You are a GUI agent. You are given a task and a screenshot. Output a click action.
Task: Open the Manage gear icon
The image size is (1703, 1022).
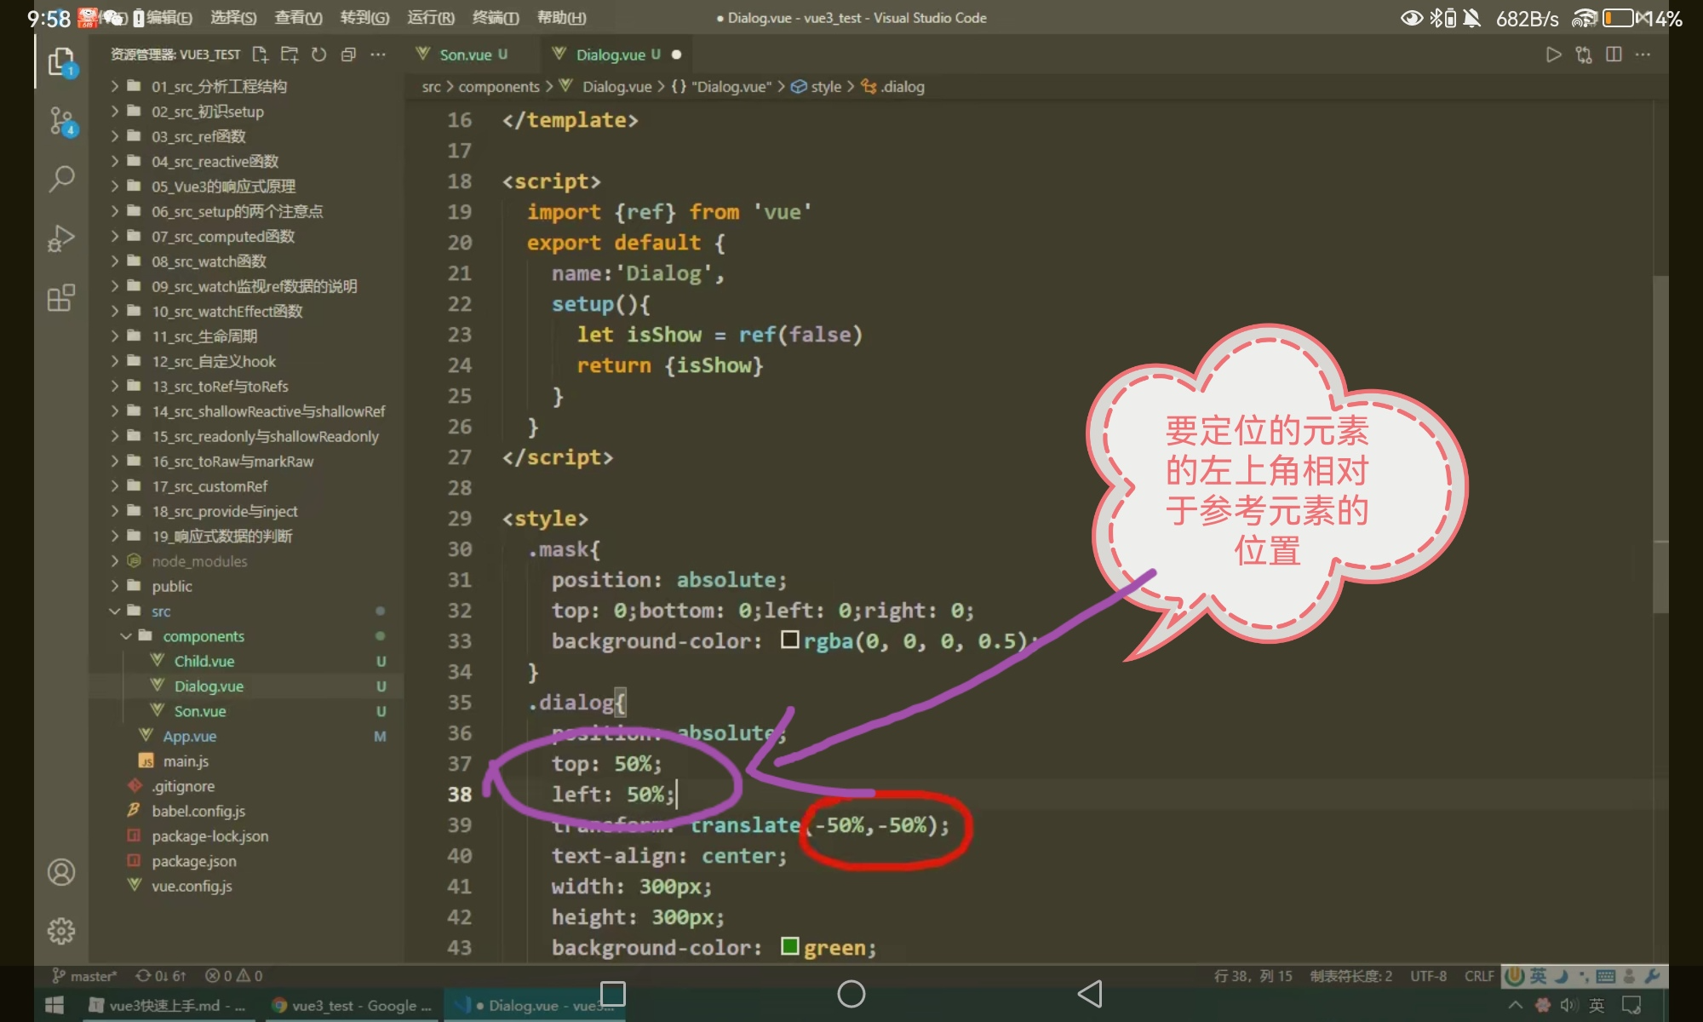coord(61,931)
